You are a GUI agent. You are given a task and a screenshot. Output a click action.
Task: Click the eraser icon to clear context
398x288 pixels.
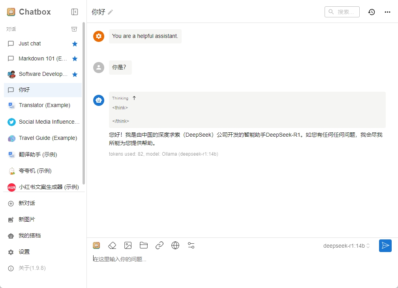(112, 245)
